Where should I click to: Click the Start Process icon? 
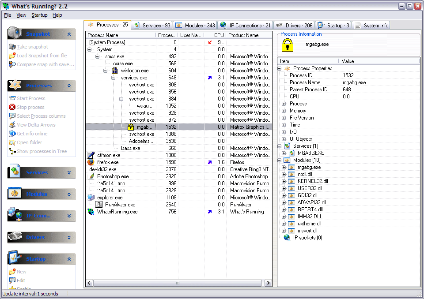(x=12, y=98)
